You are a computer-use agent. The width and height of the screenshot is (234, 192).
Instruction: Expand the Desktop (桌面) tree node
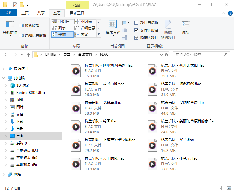point(6,136)
